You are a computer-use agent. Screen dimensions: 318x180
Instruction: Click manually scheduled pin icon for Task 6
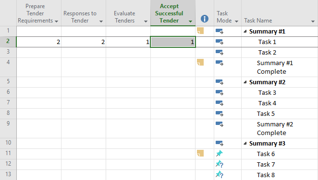219,153
